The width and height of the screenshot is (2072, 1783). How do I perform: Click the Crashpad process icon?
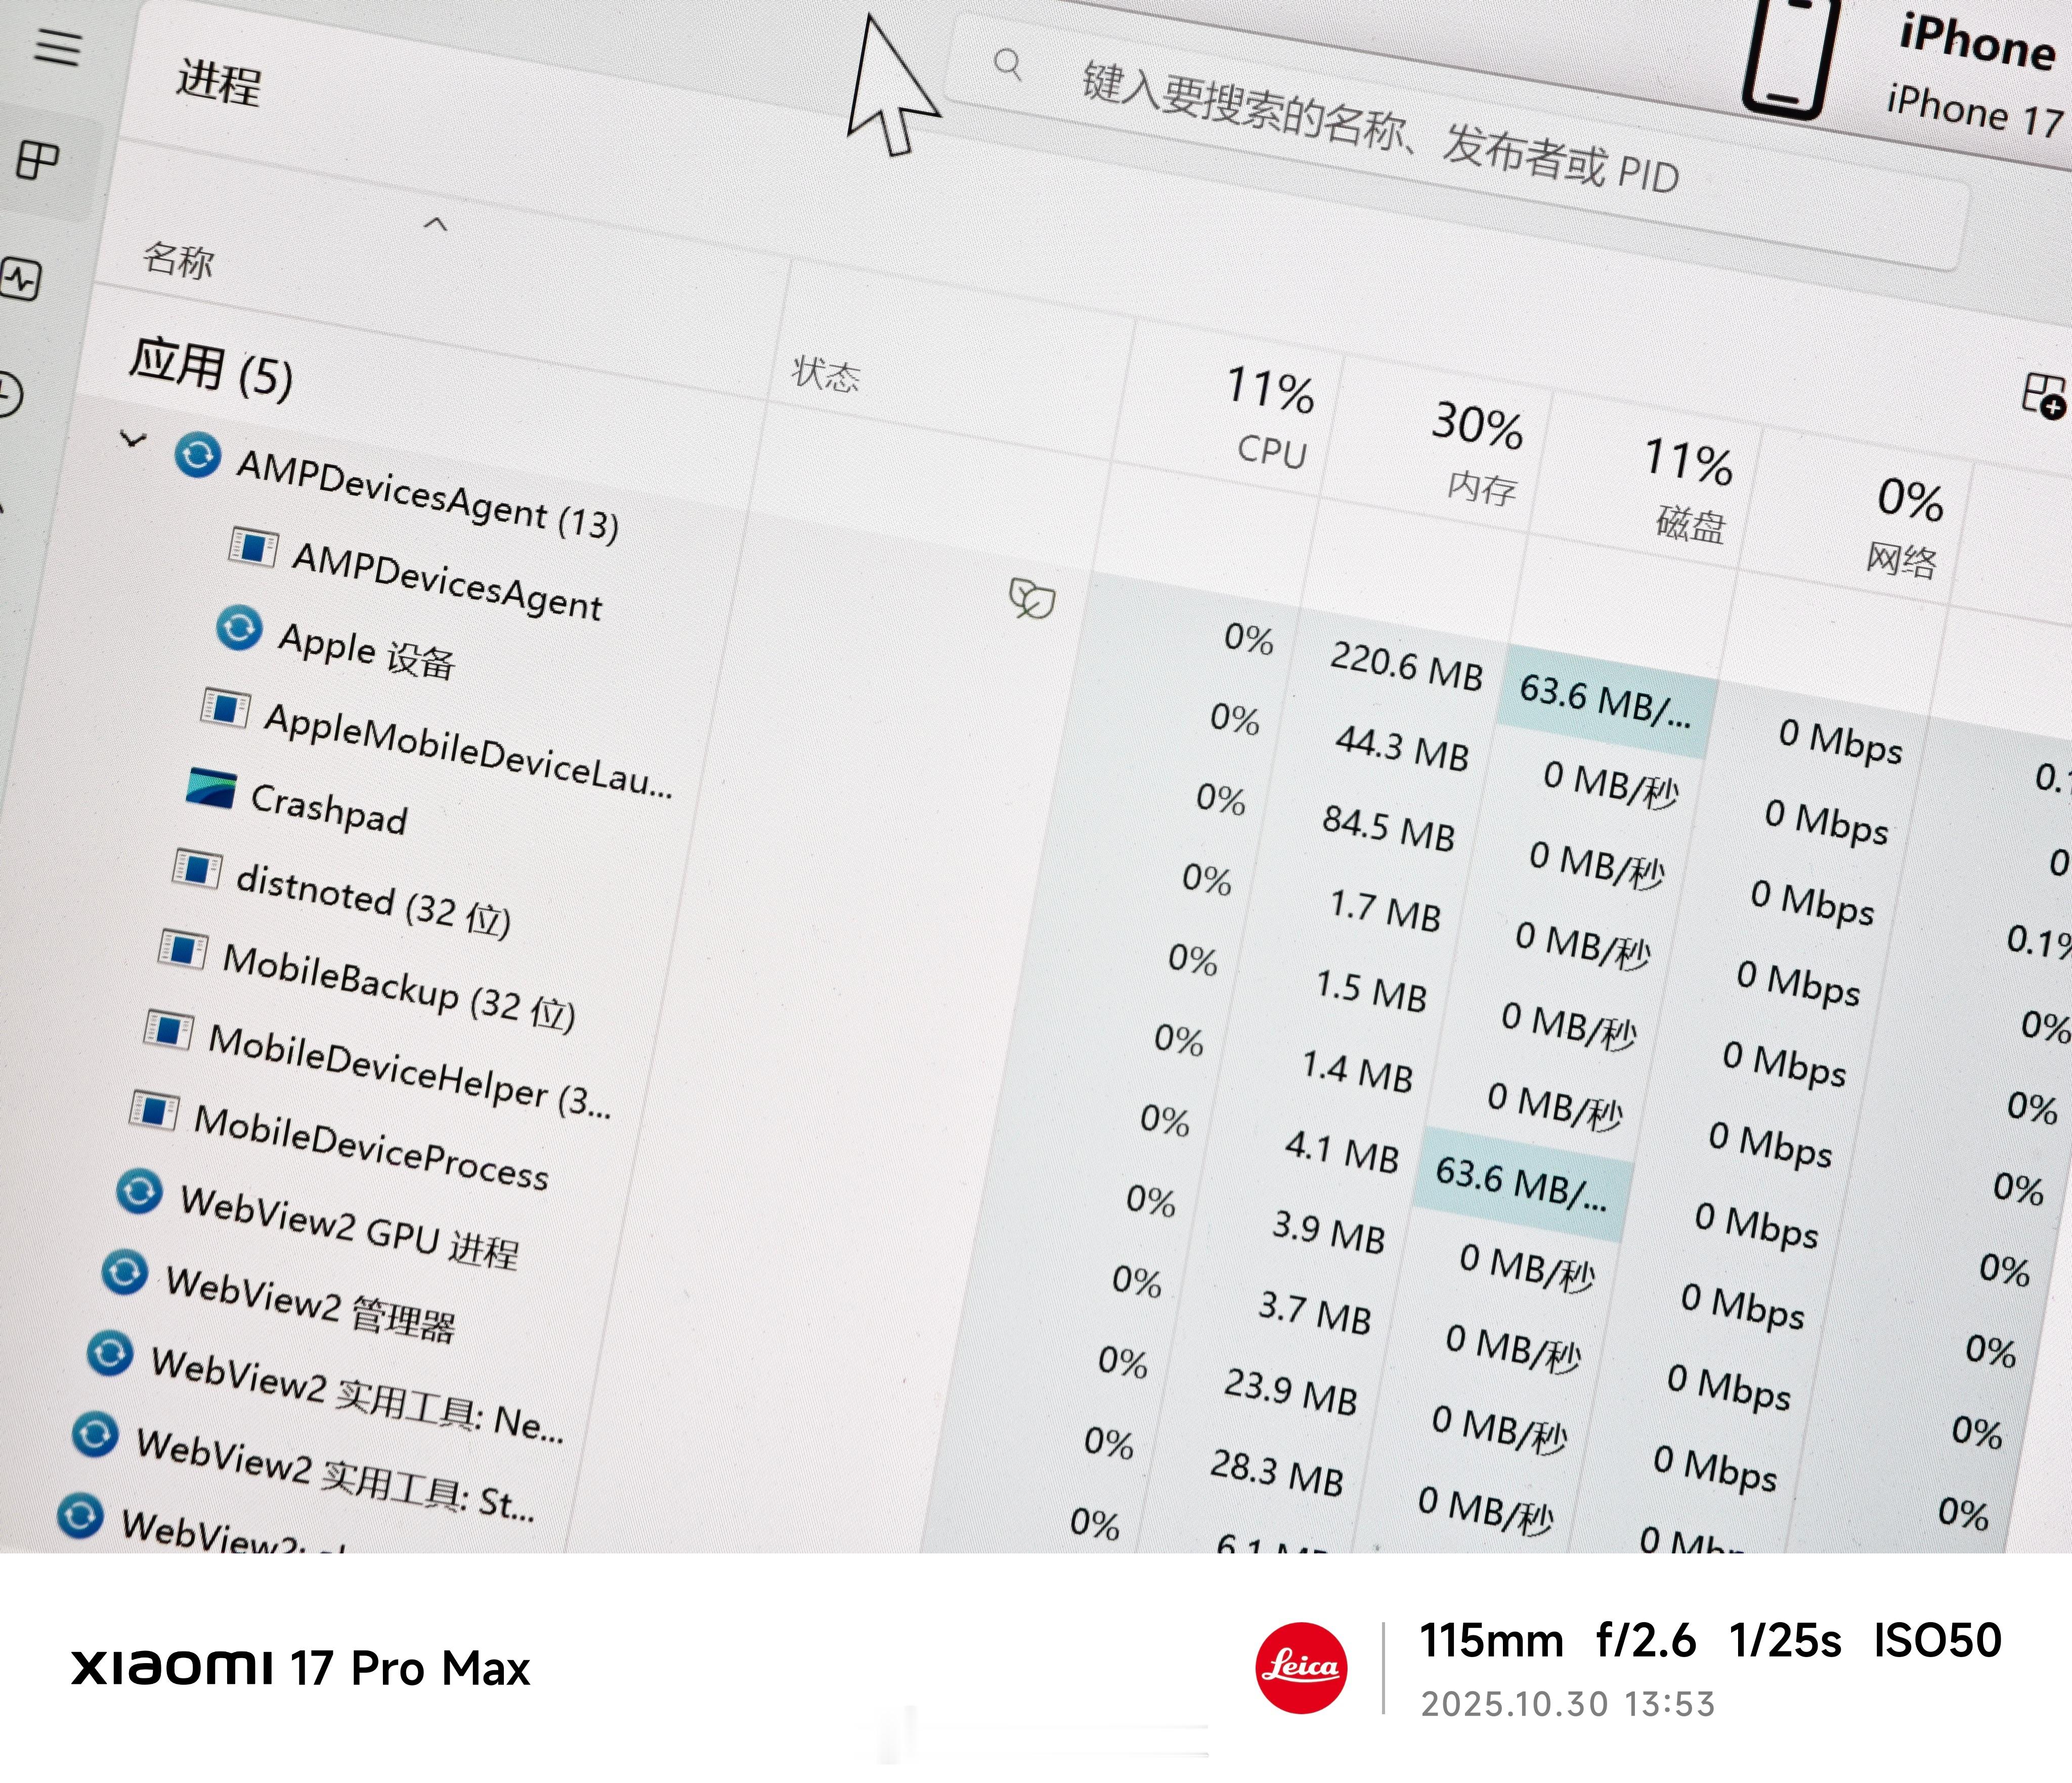coord(211,788)
